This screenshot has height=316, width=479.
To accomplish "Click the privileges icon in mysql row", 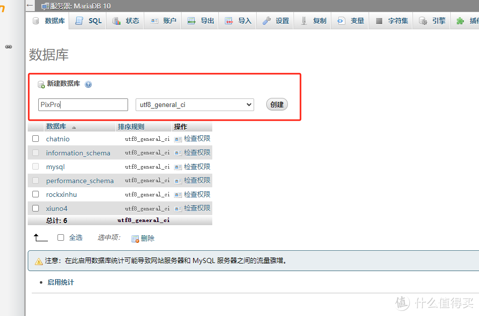I will [x=178, y=167].
